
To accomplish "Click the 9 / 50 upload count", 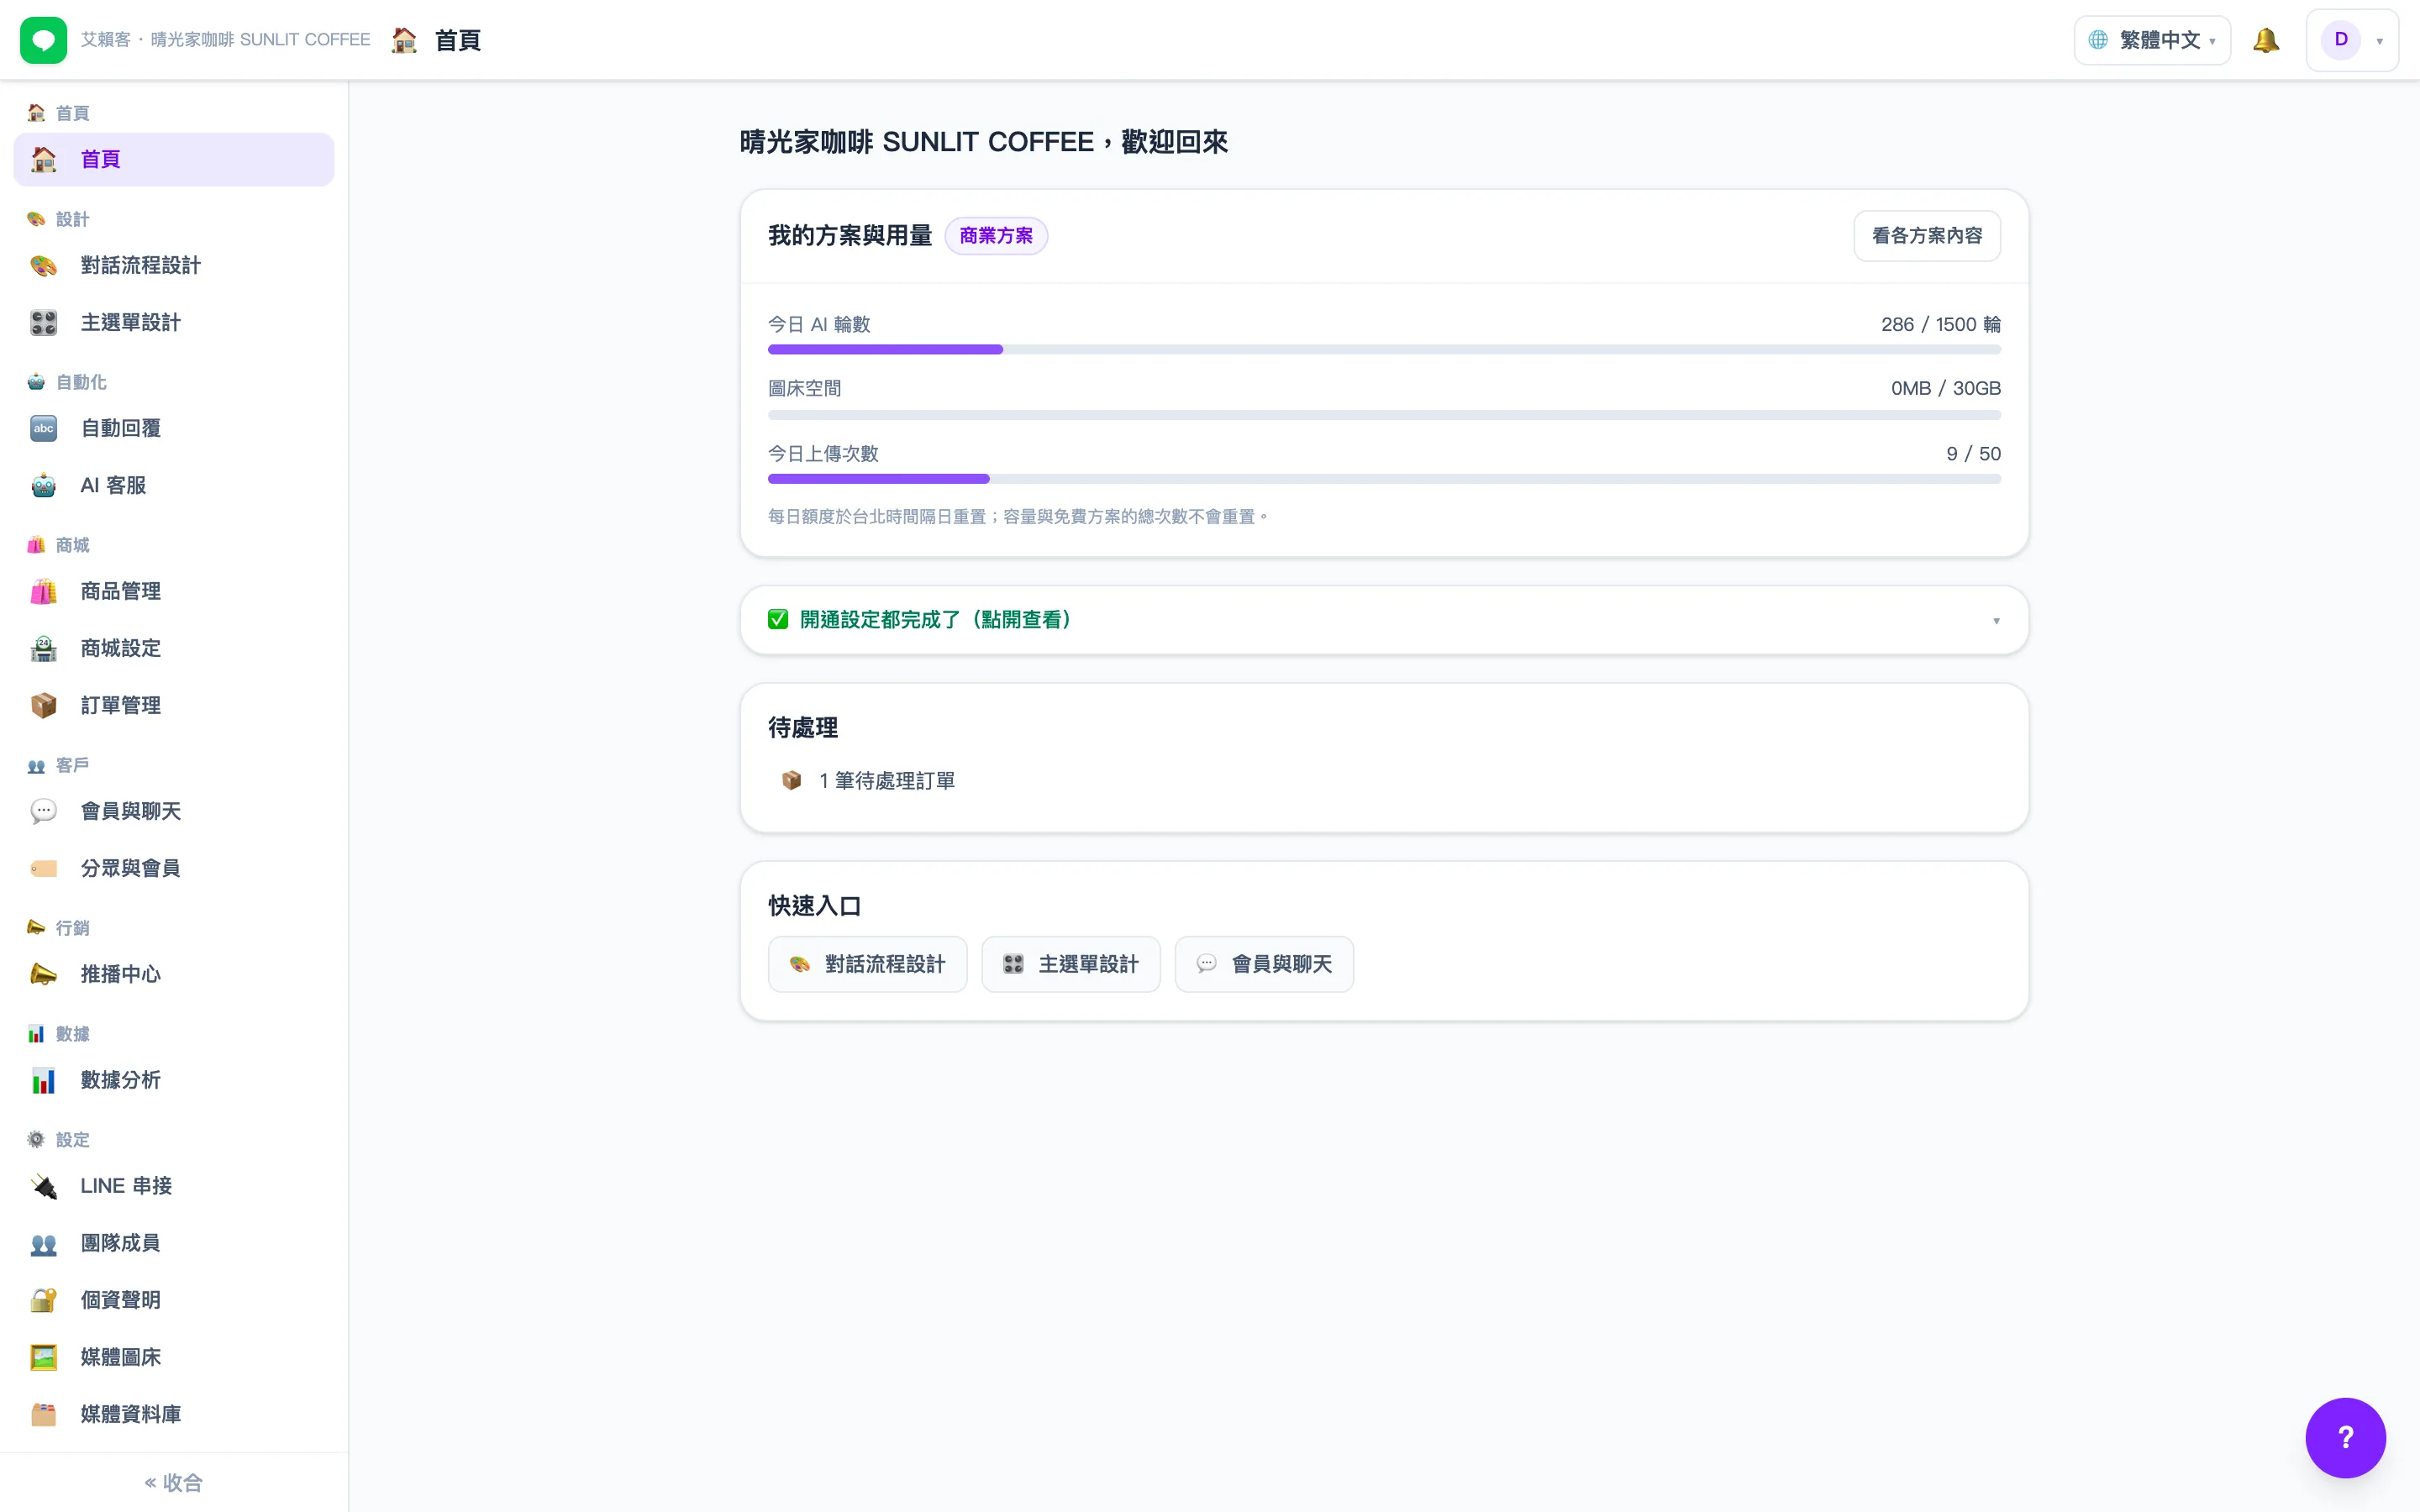I will click(1973, 454).
